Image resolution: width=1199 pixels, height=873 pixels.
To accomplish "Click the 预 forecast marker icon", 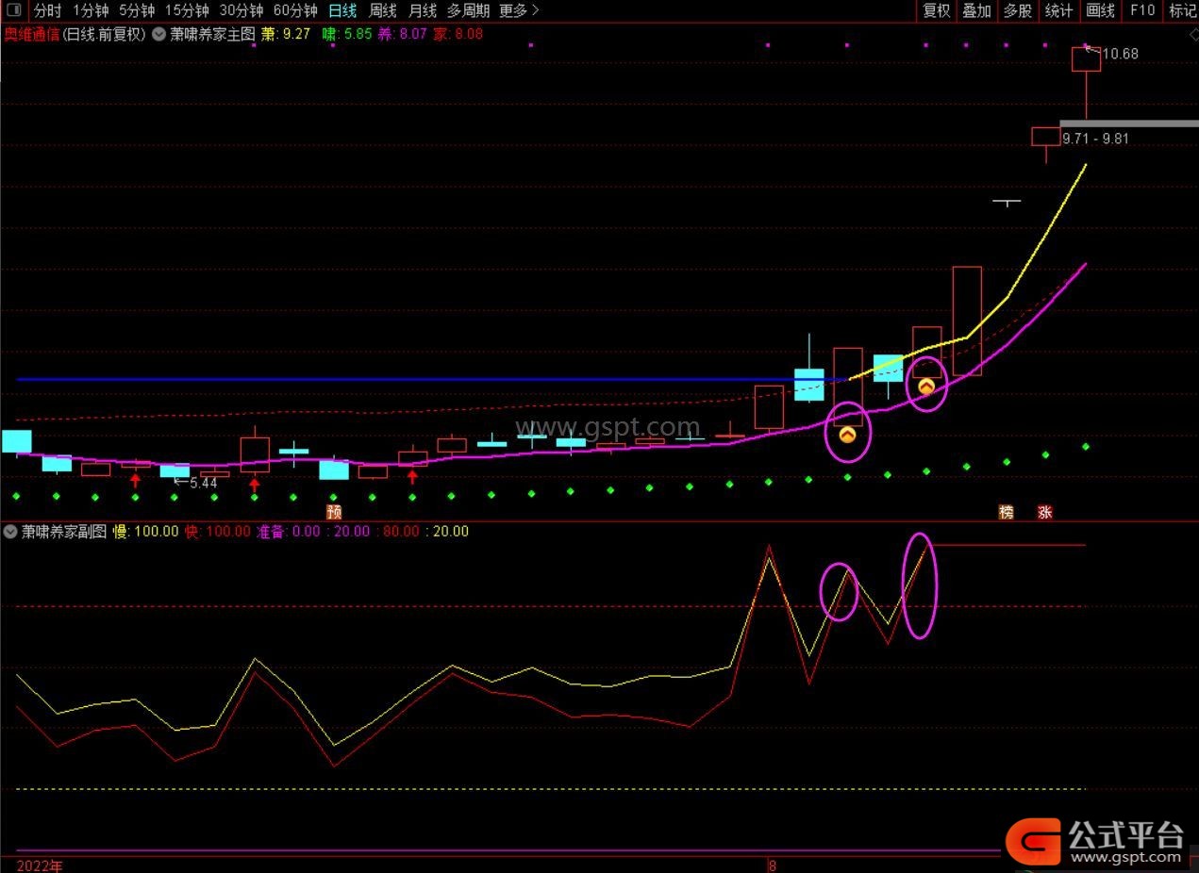I will [334, 512].
